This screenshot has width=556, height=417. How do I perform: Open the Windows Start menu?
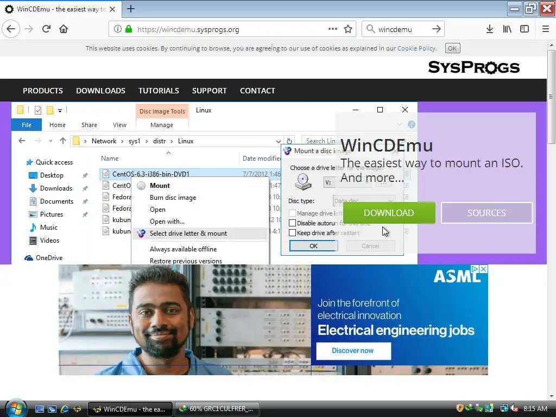pyautogui.click(x=16, y=408)
